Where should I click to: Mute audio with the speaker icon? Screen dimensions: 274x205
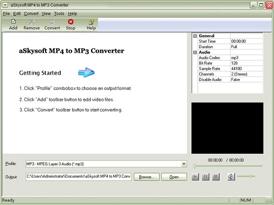click(x=231, y=177)
